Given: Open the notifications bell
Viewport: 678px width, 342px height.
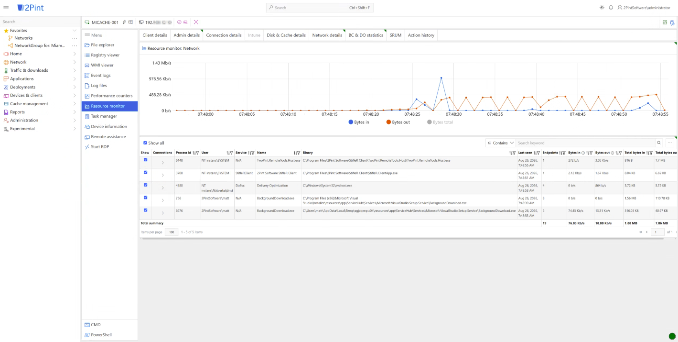Looking at the screenshot, I should 611,8.
